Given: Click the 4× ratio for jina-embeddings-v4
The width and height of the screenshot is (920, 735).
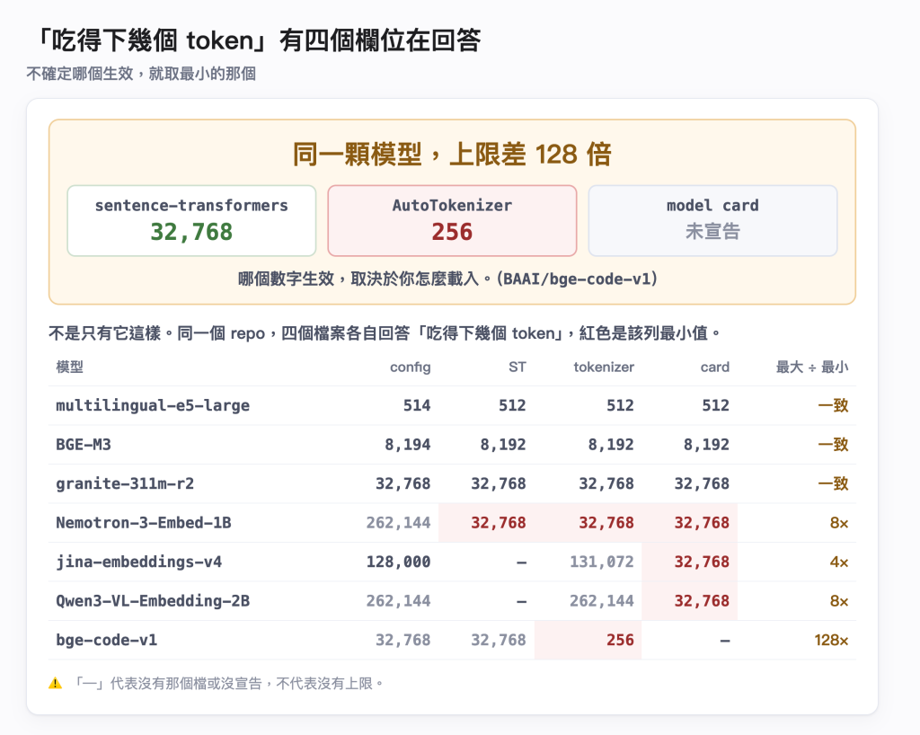Looking at the screenshot, I should [839, 562].
